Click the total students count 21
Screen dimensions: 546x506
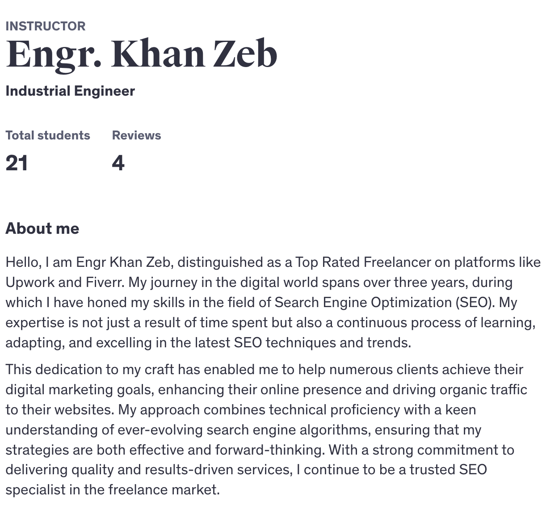pyautogui.click(x=17, y=163)
